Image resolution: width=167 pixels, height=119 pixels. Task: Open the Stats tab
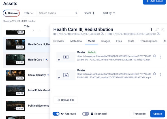coord(131,41)
